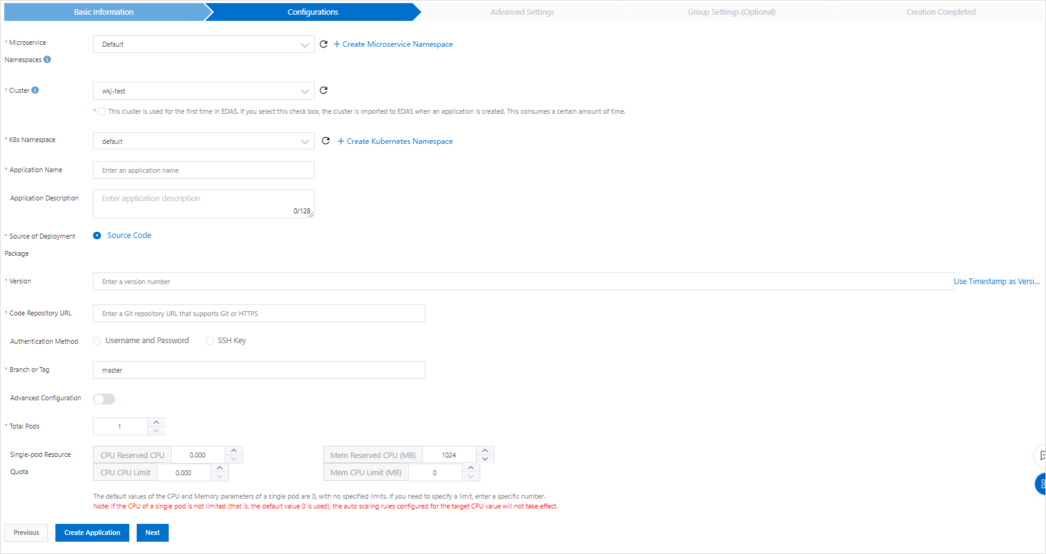Refresh the Cluster list
The width and height of the screenshot is (1046, 554).
[x=323, y=90]
